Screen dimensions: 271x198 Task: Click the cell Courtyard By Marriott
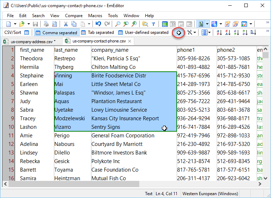click(134, 144)
